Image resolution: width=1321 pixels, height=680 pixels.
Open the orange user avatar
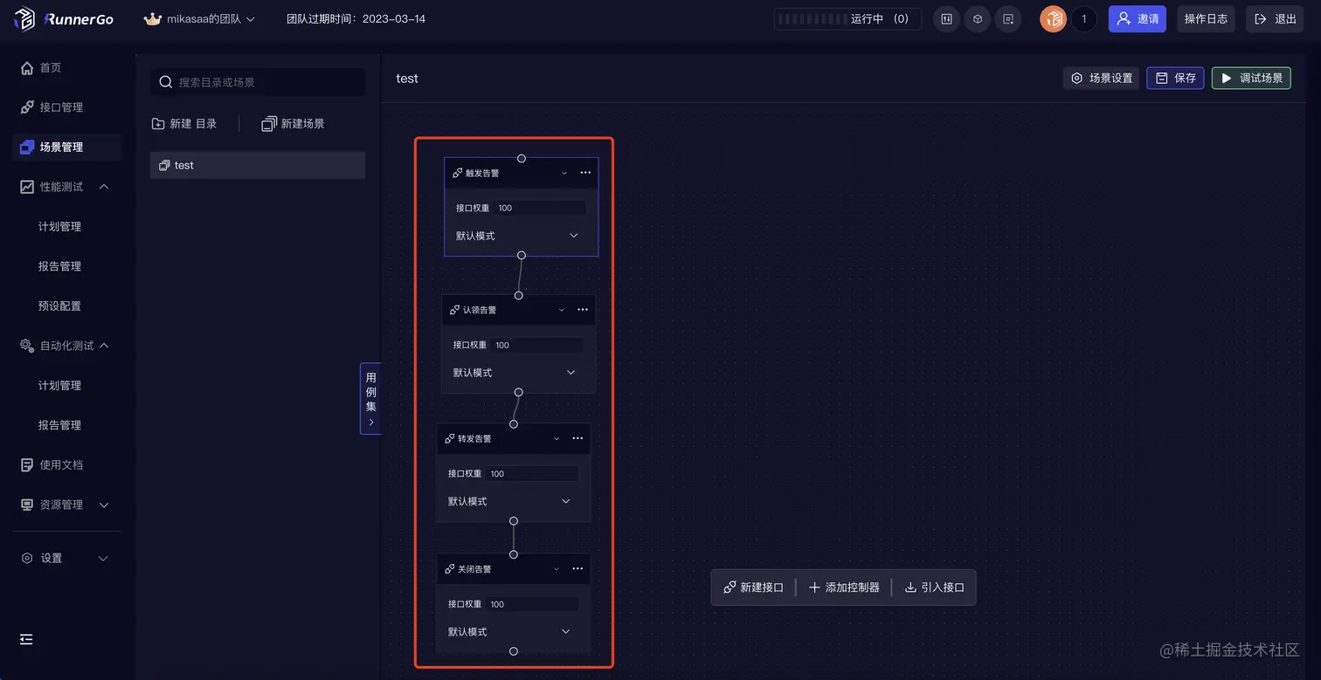[x=1053, y=18]
